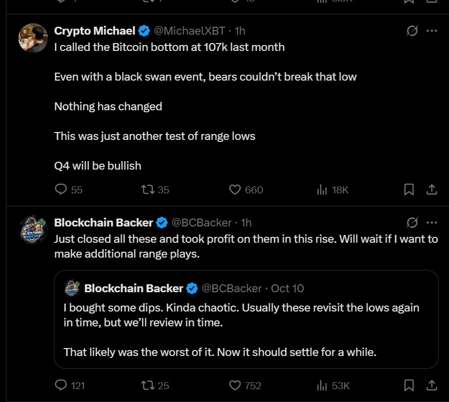Image resolution: width=449 pixels, height=402 pixels.
Task: Like Blockchain Backer's post with 752 likes
Action: tap(235, 385)
